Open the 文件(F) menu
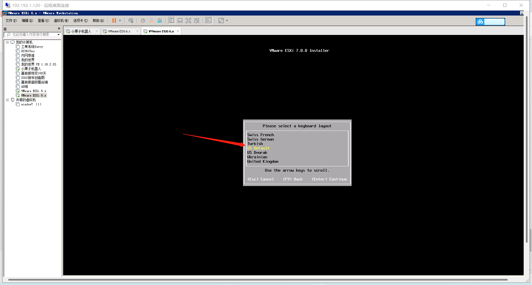 (x=11, y=21)
